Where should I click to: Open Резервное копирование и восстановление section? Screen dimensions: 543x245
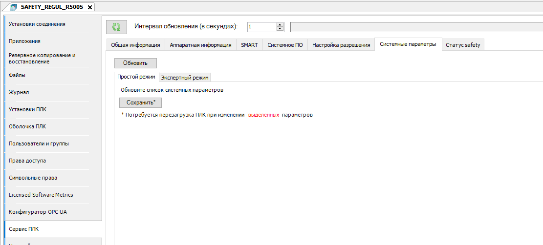point(42,59)
